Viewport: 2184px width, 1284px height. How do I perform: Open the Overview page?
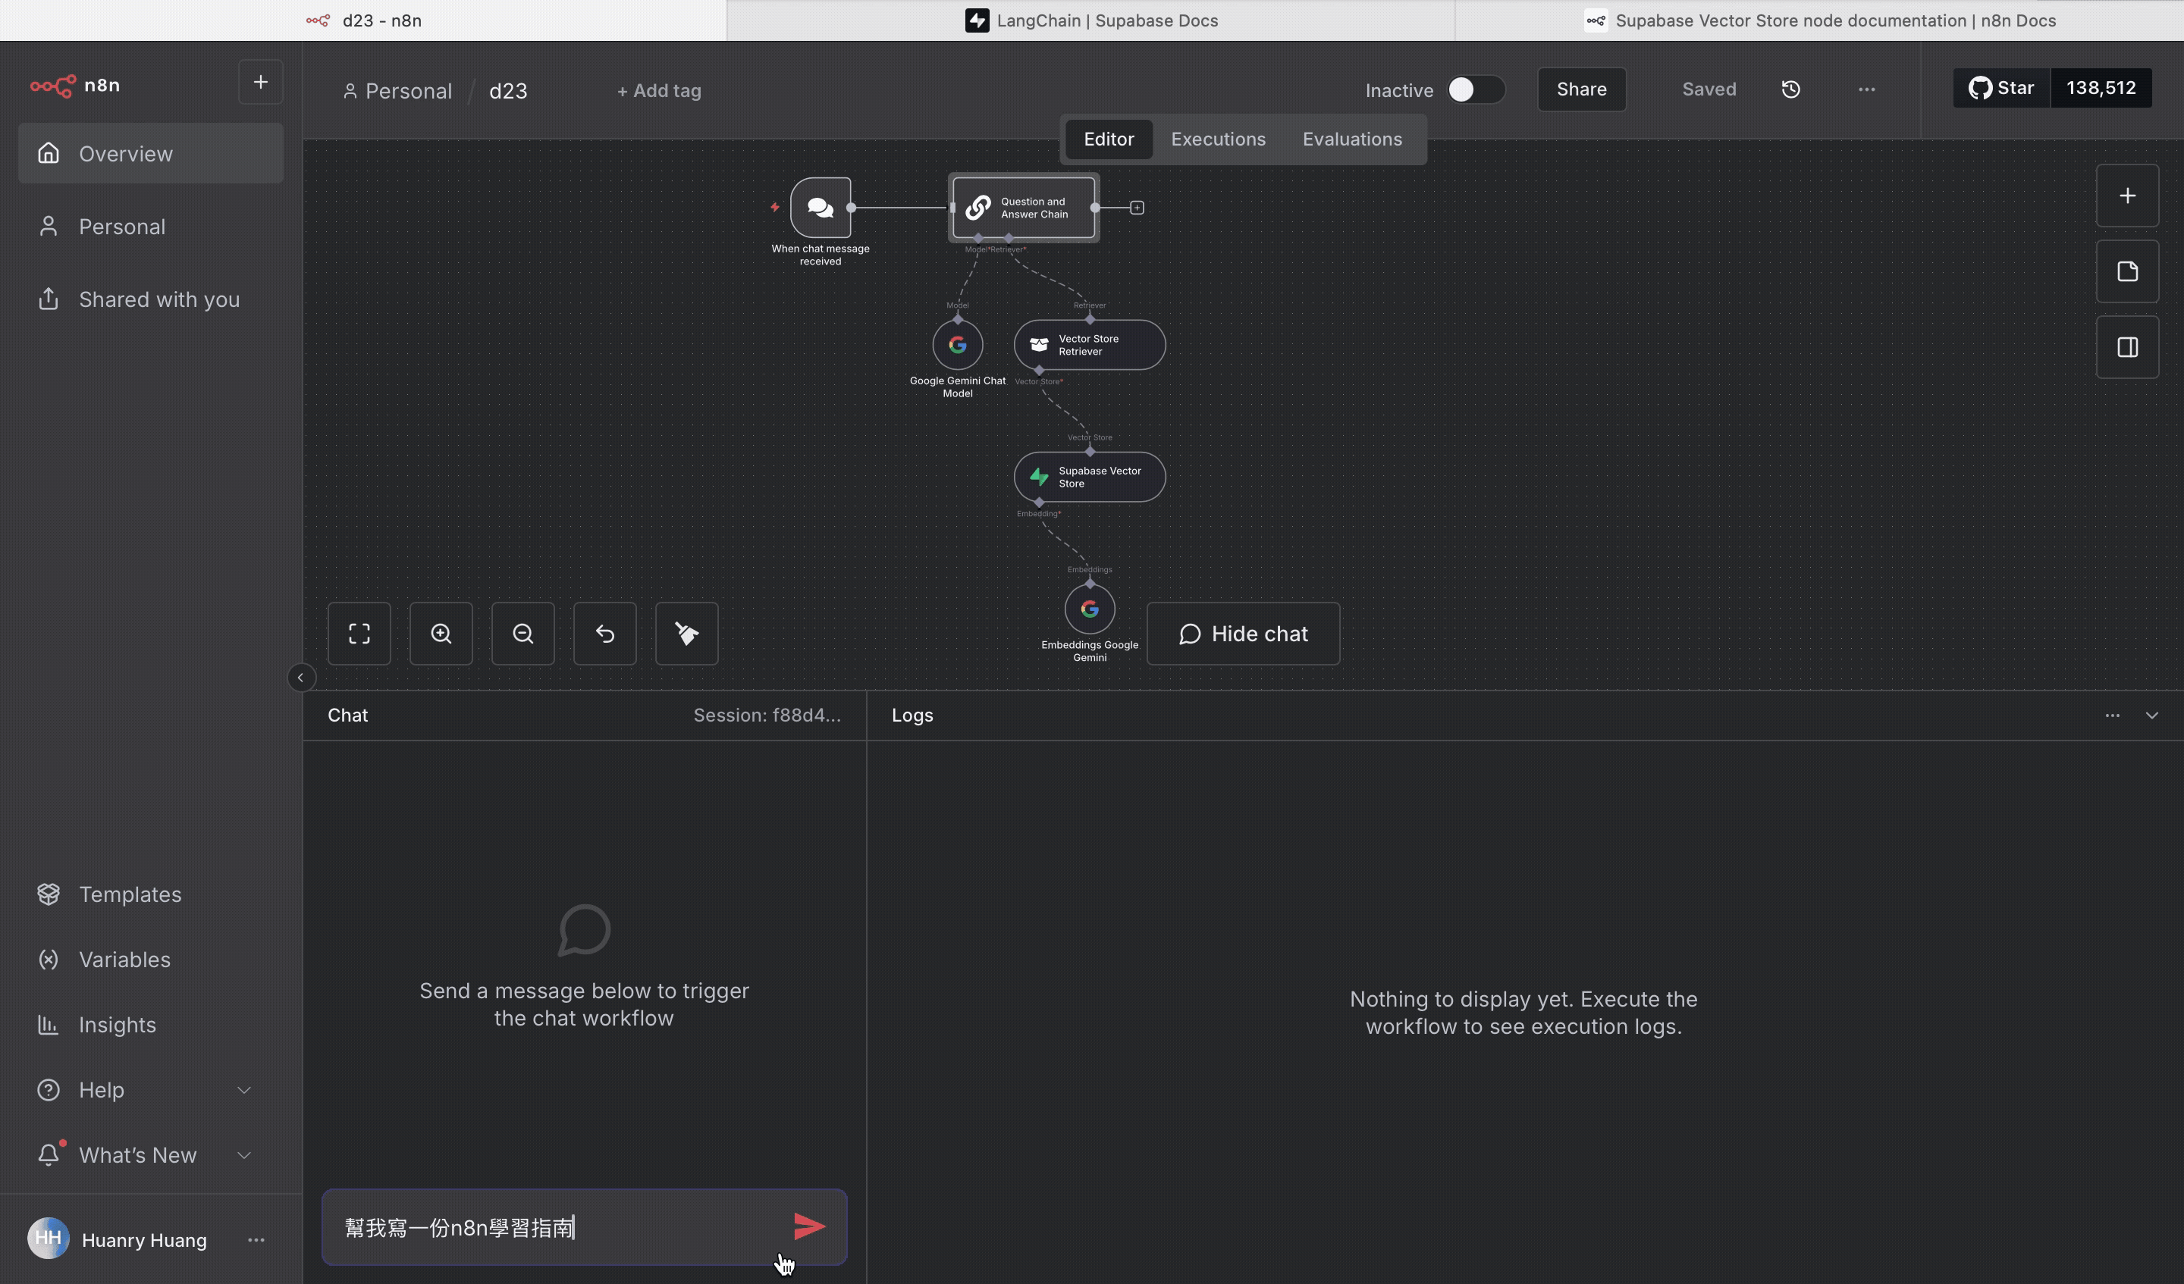tap(151, 153)
